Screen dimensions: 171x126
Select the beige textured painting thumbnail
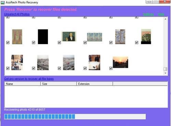pyautogui.click(x=17, y=37)
